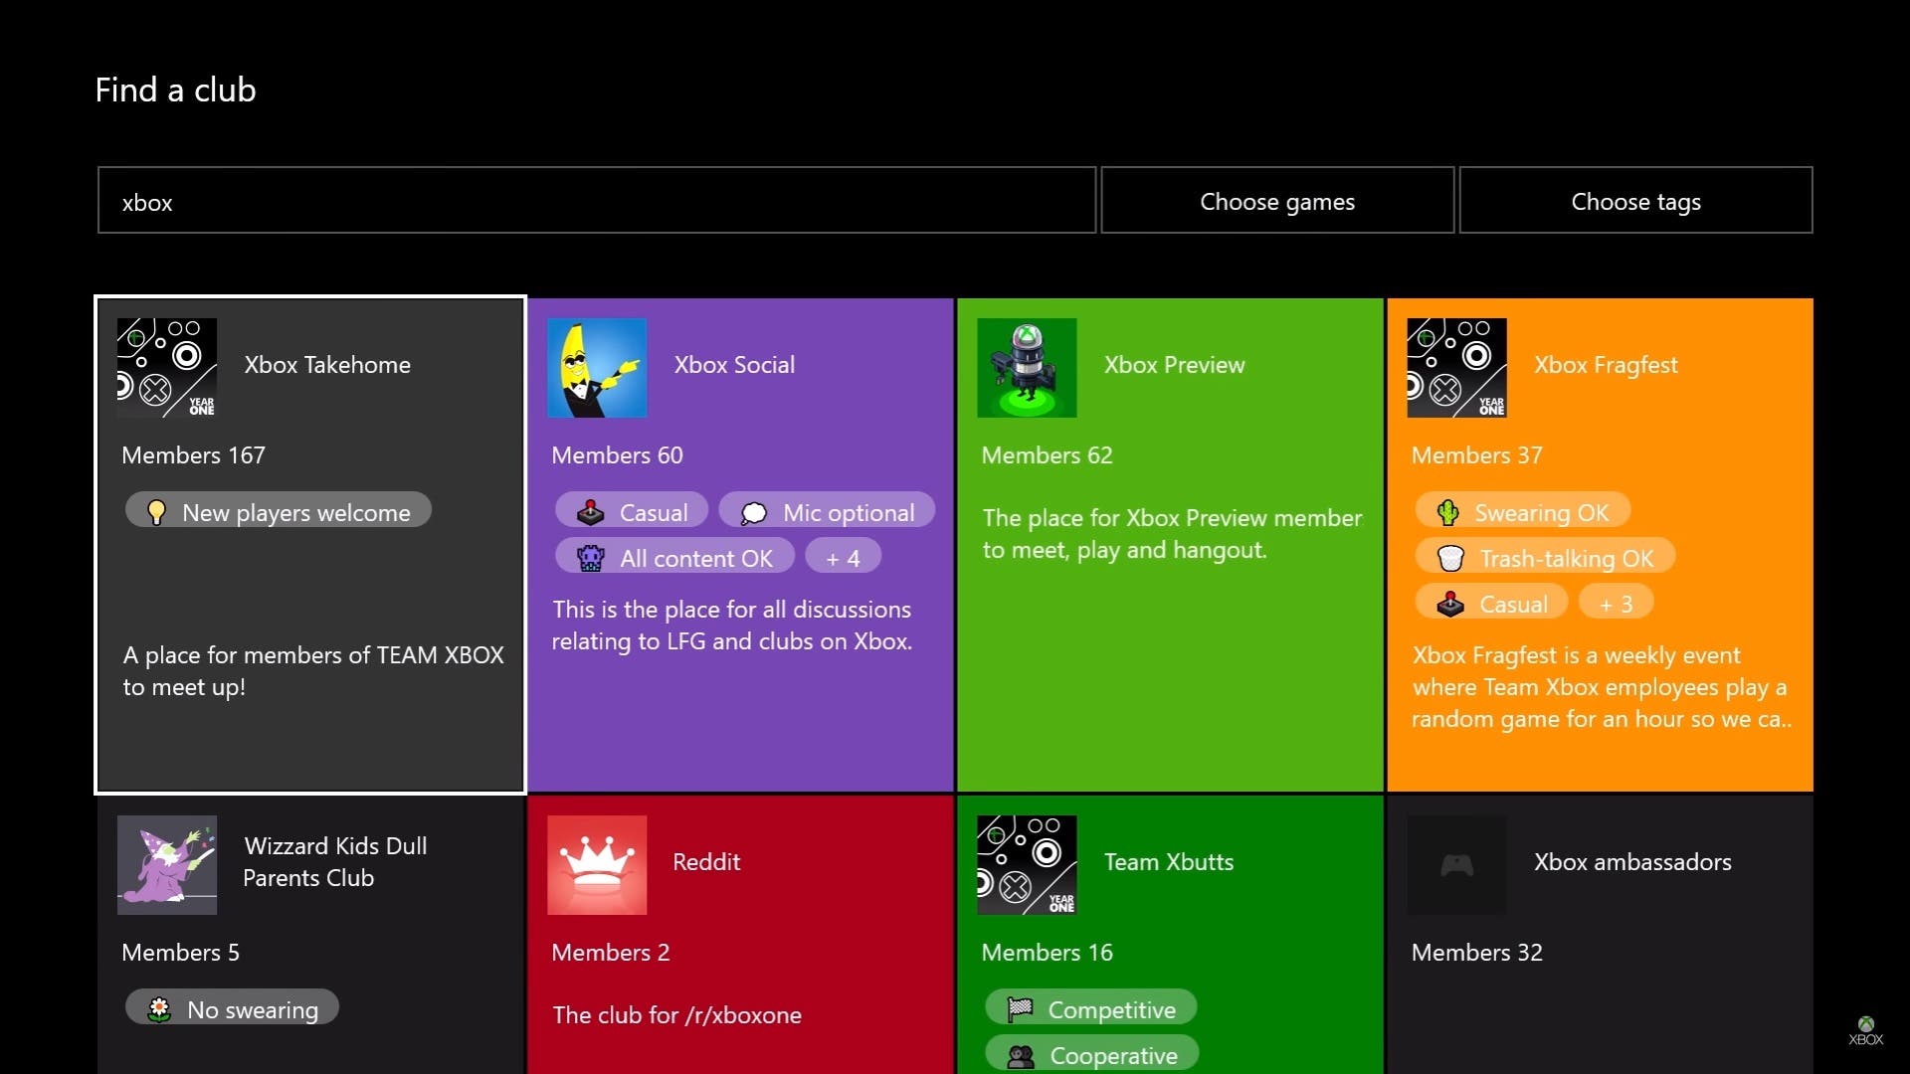The image size is (1910, 1074).
Task: Click the xbox search text field
Action: coord(597,200)
